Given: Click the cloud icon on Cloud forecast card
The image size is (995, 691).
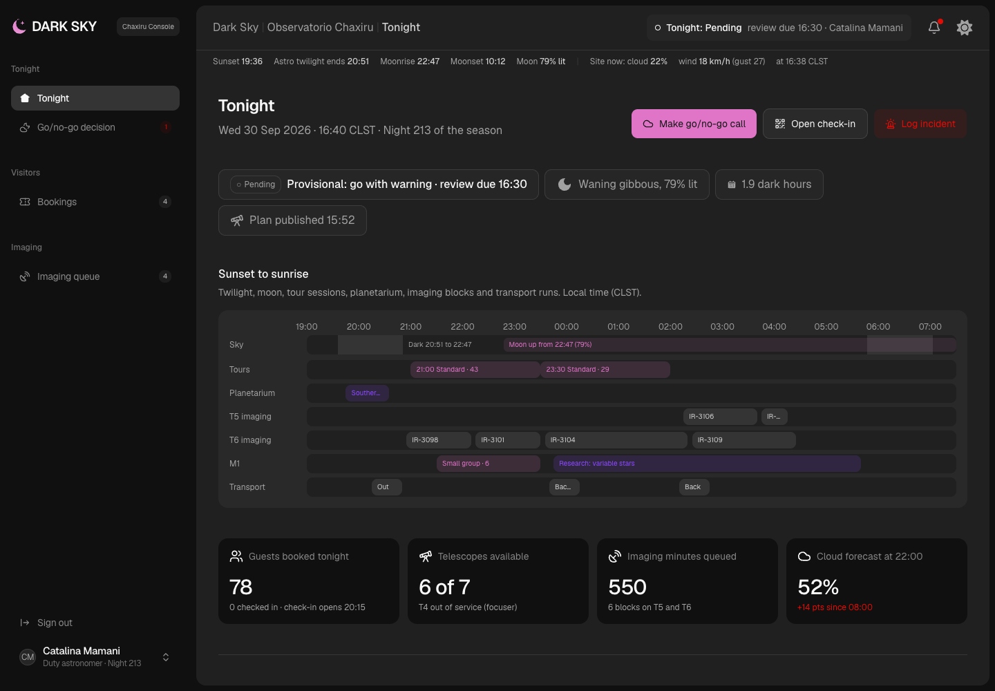Looking at the screenshot, I should tap(804, 556).
